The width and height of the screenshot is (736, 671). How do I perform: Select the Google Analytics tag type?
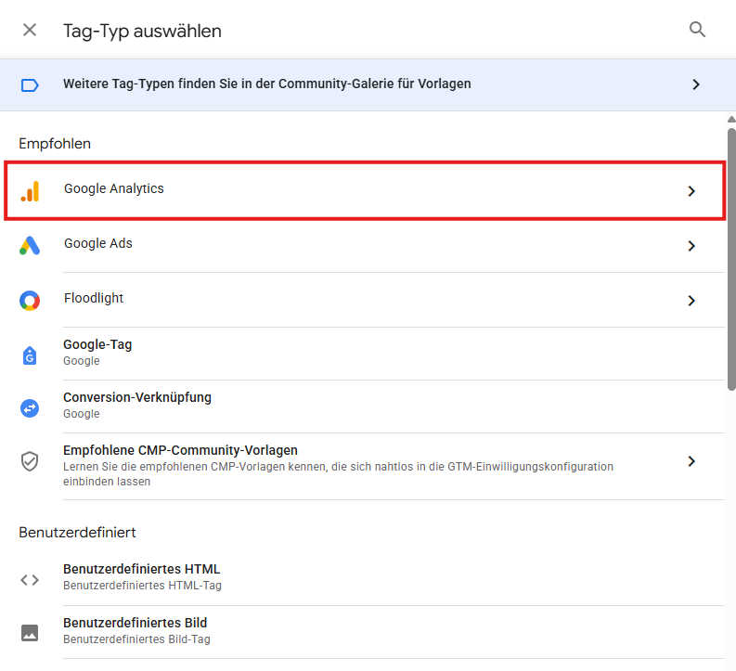click(365, 190)
